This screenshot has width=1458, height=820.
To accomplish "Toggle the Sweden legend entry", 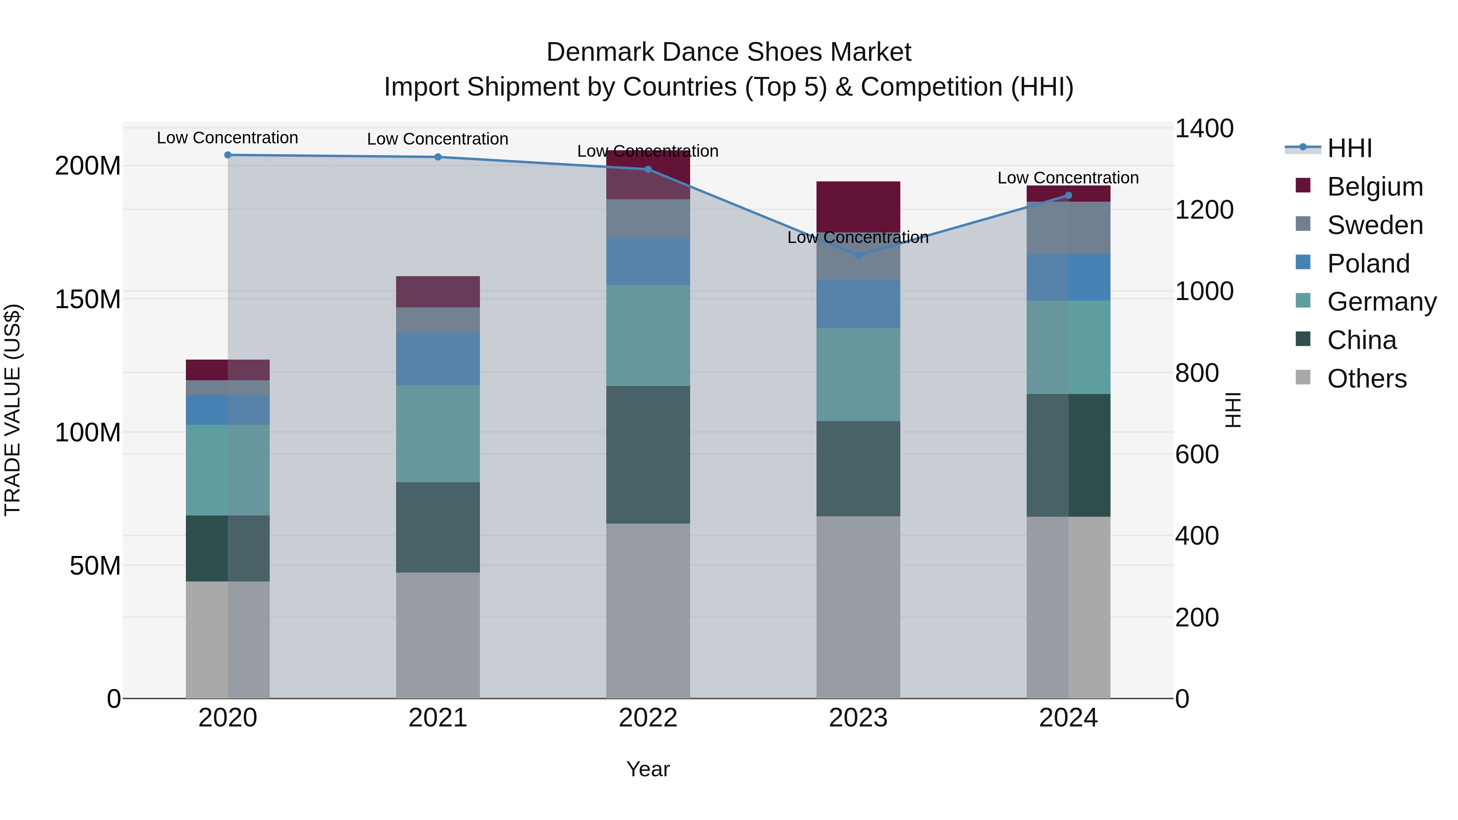I will (x=1359, y=225).
